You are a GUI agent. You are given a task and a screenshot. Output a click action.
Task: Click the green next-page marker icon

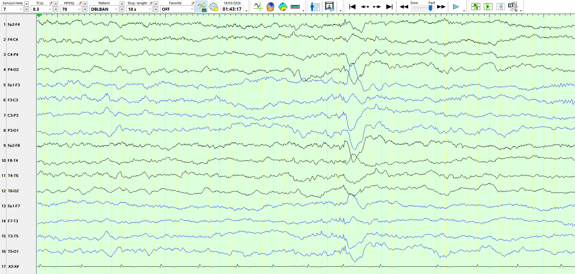(x=488, y=6)
